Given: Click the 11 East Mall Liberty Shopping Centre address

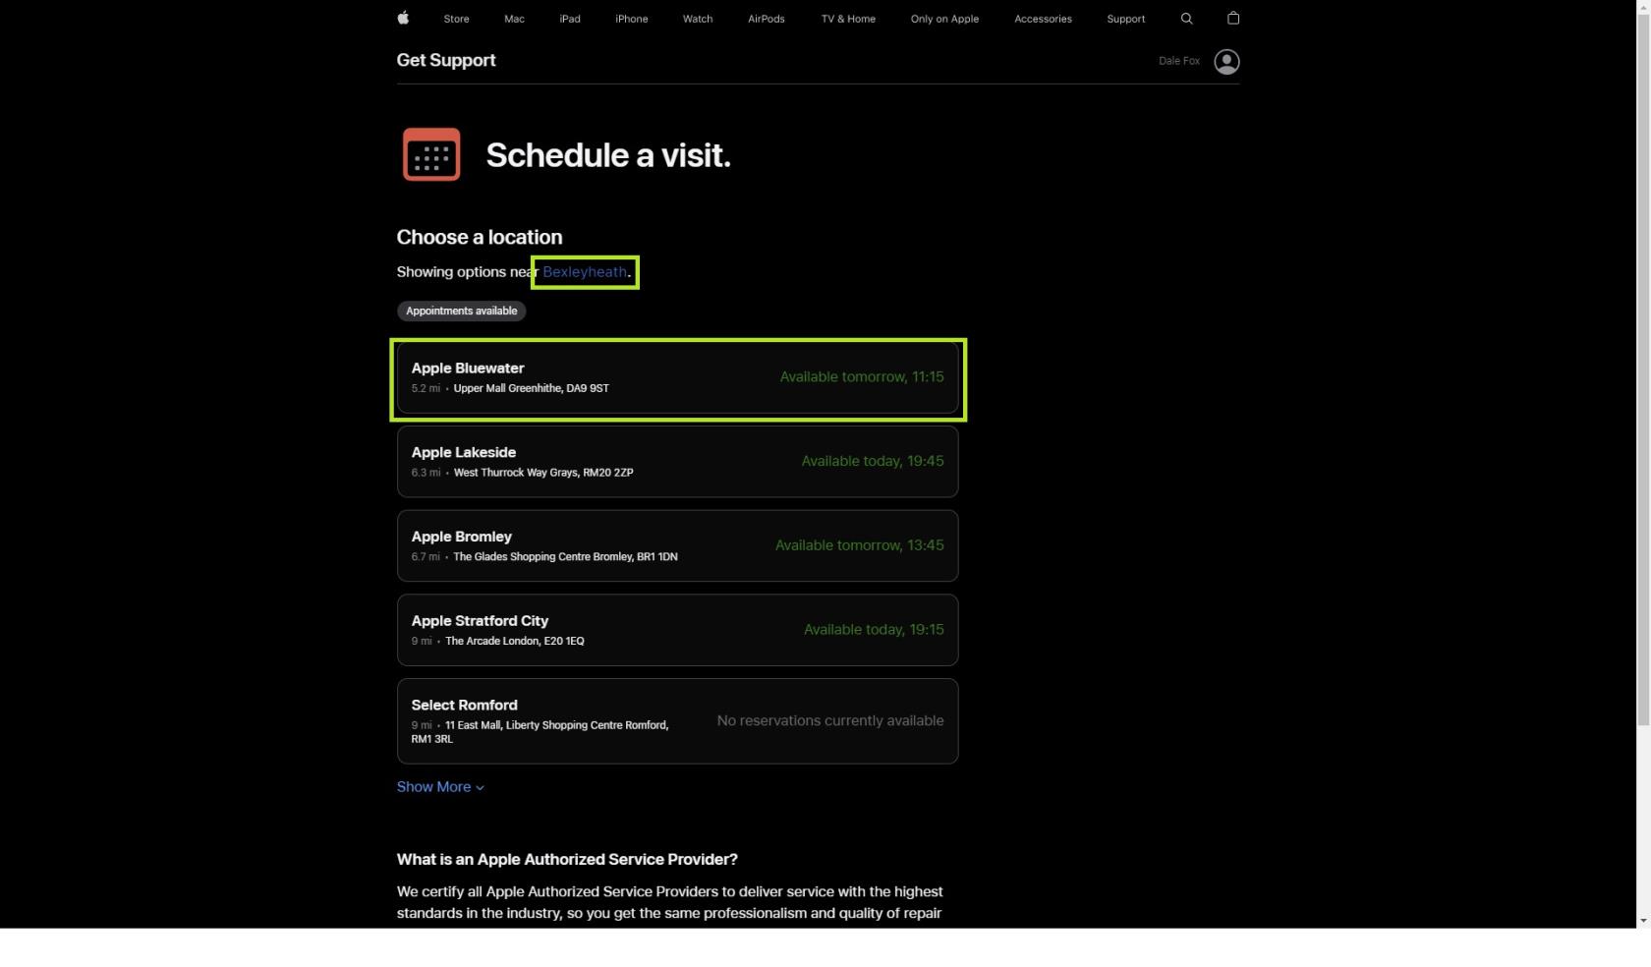Looking at the screenshot, I should click(x=541, y=732).
